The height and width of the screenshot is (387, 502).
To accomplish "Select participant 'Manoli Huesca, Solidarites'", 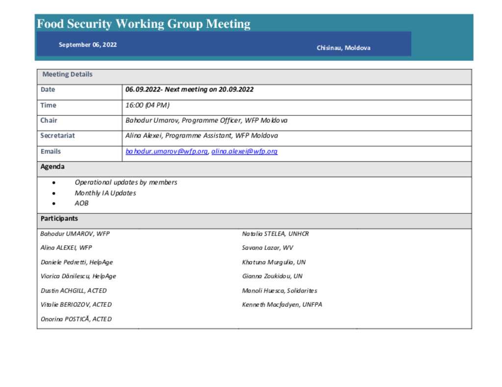I will 279,291.
